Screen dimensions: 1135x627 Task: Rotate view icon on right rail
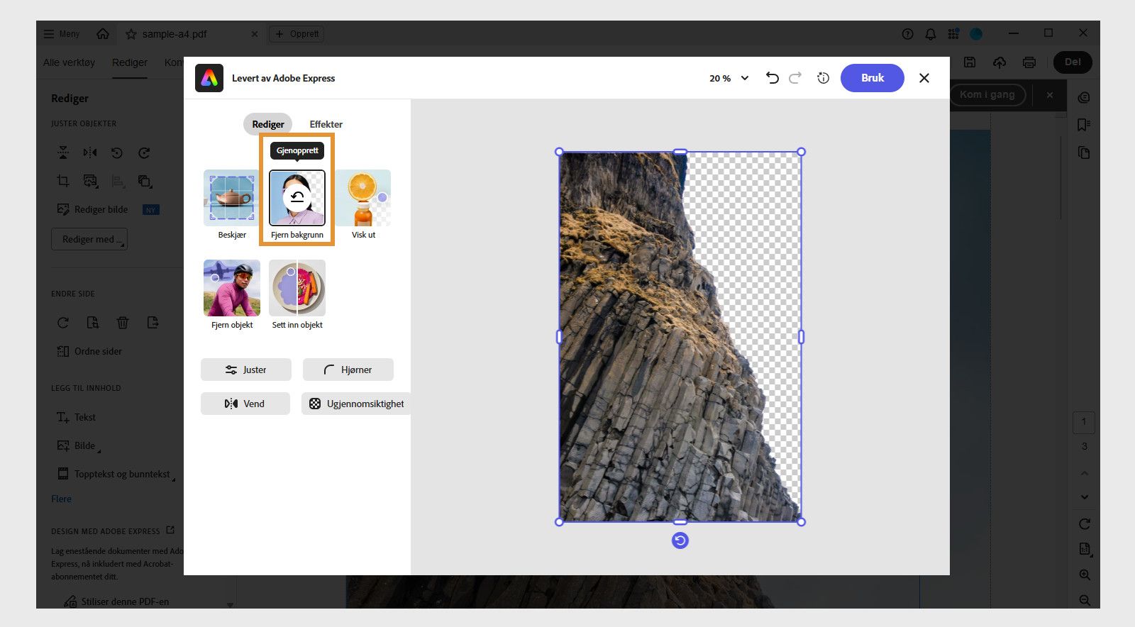point(1084,523)
